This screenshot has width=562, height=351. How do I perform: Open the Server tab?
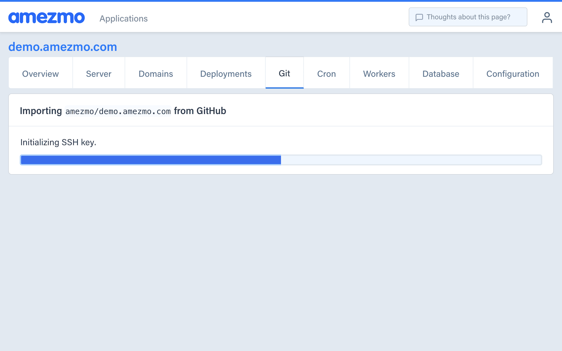point(99,73)
